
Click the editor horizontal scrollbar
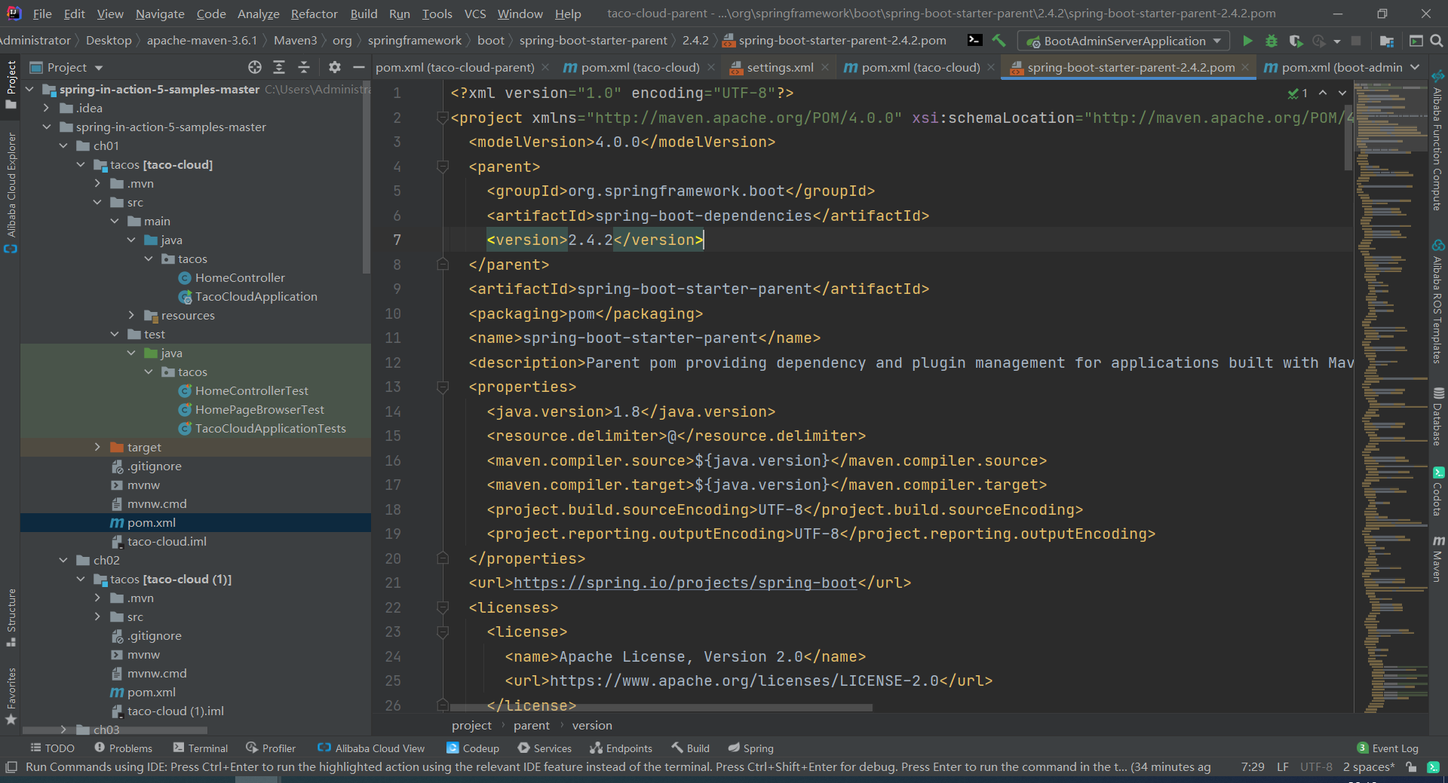click(x=661, y=708)
